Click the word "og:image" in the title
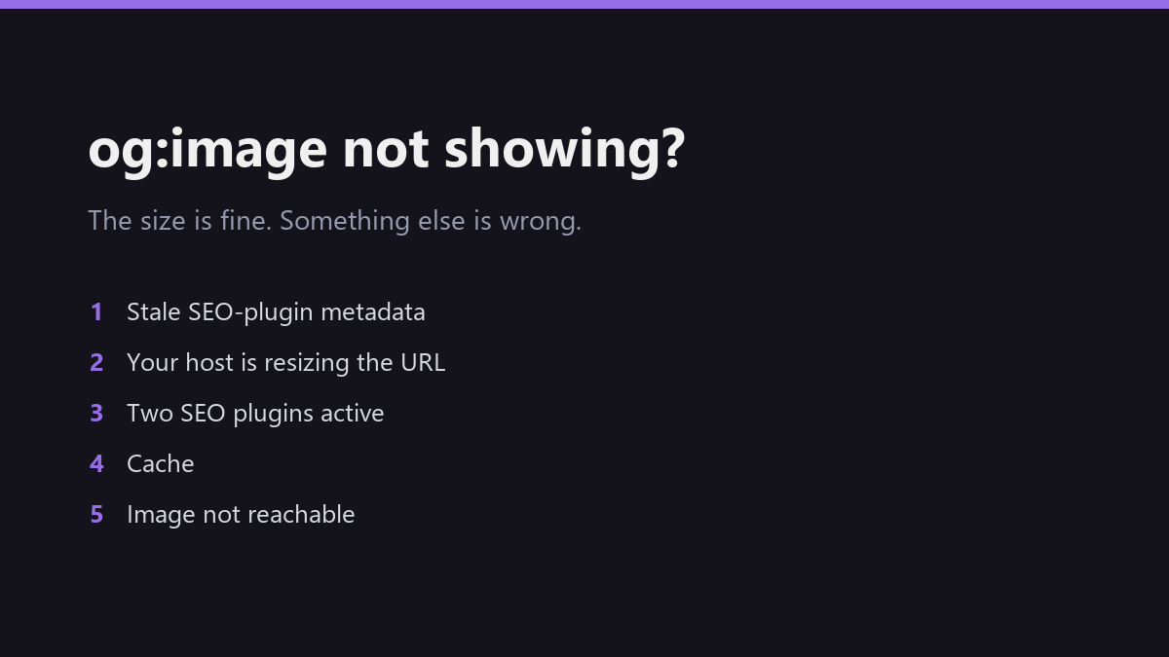This screenshot has height=657, width=1169. pyautogui.click(x=207, y=151)
